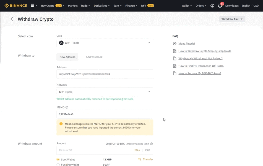Click the MEMO info icon
Screen dimensions: 263x166
click(x=67, y=107)
